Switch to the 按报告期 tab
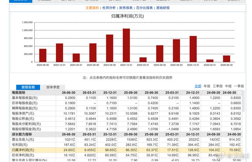The height and width of the screenshot is (162, 252). pos(28,87)
